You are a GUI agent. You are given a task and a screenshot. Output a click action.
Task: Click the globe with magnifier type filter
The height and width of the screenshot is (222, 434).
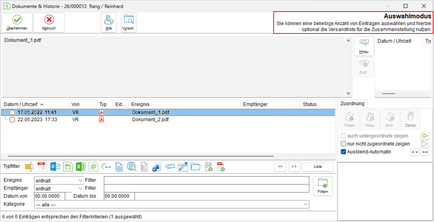[132, 167]
